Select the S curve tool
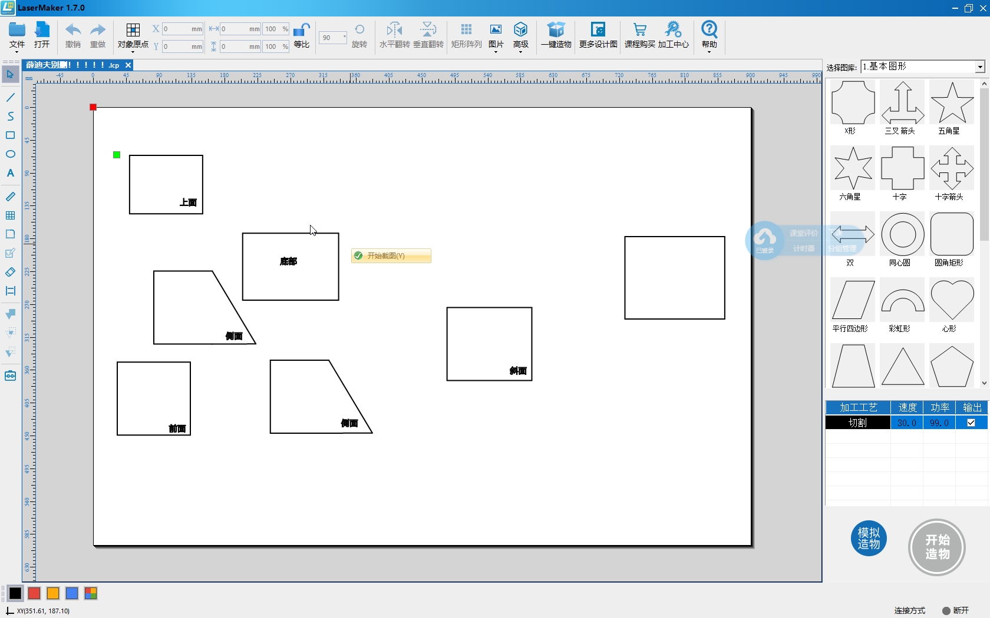This screenshot has height=618, width=990. coord(10,116)
